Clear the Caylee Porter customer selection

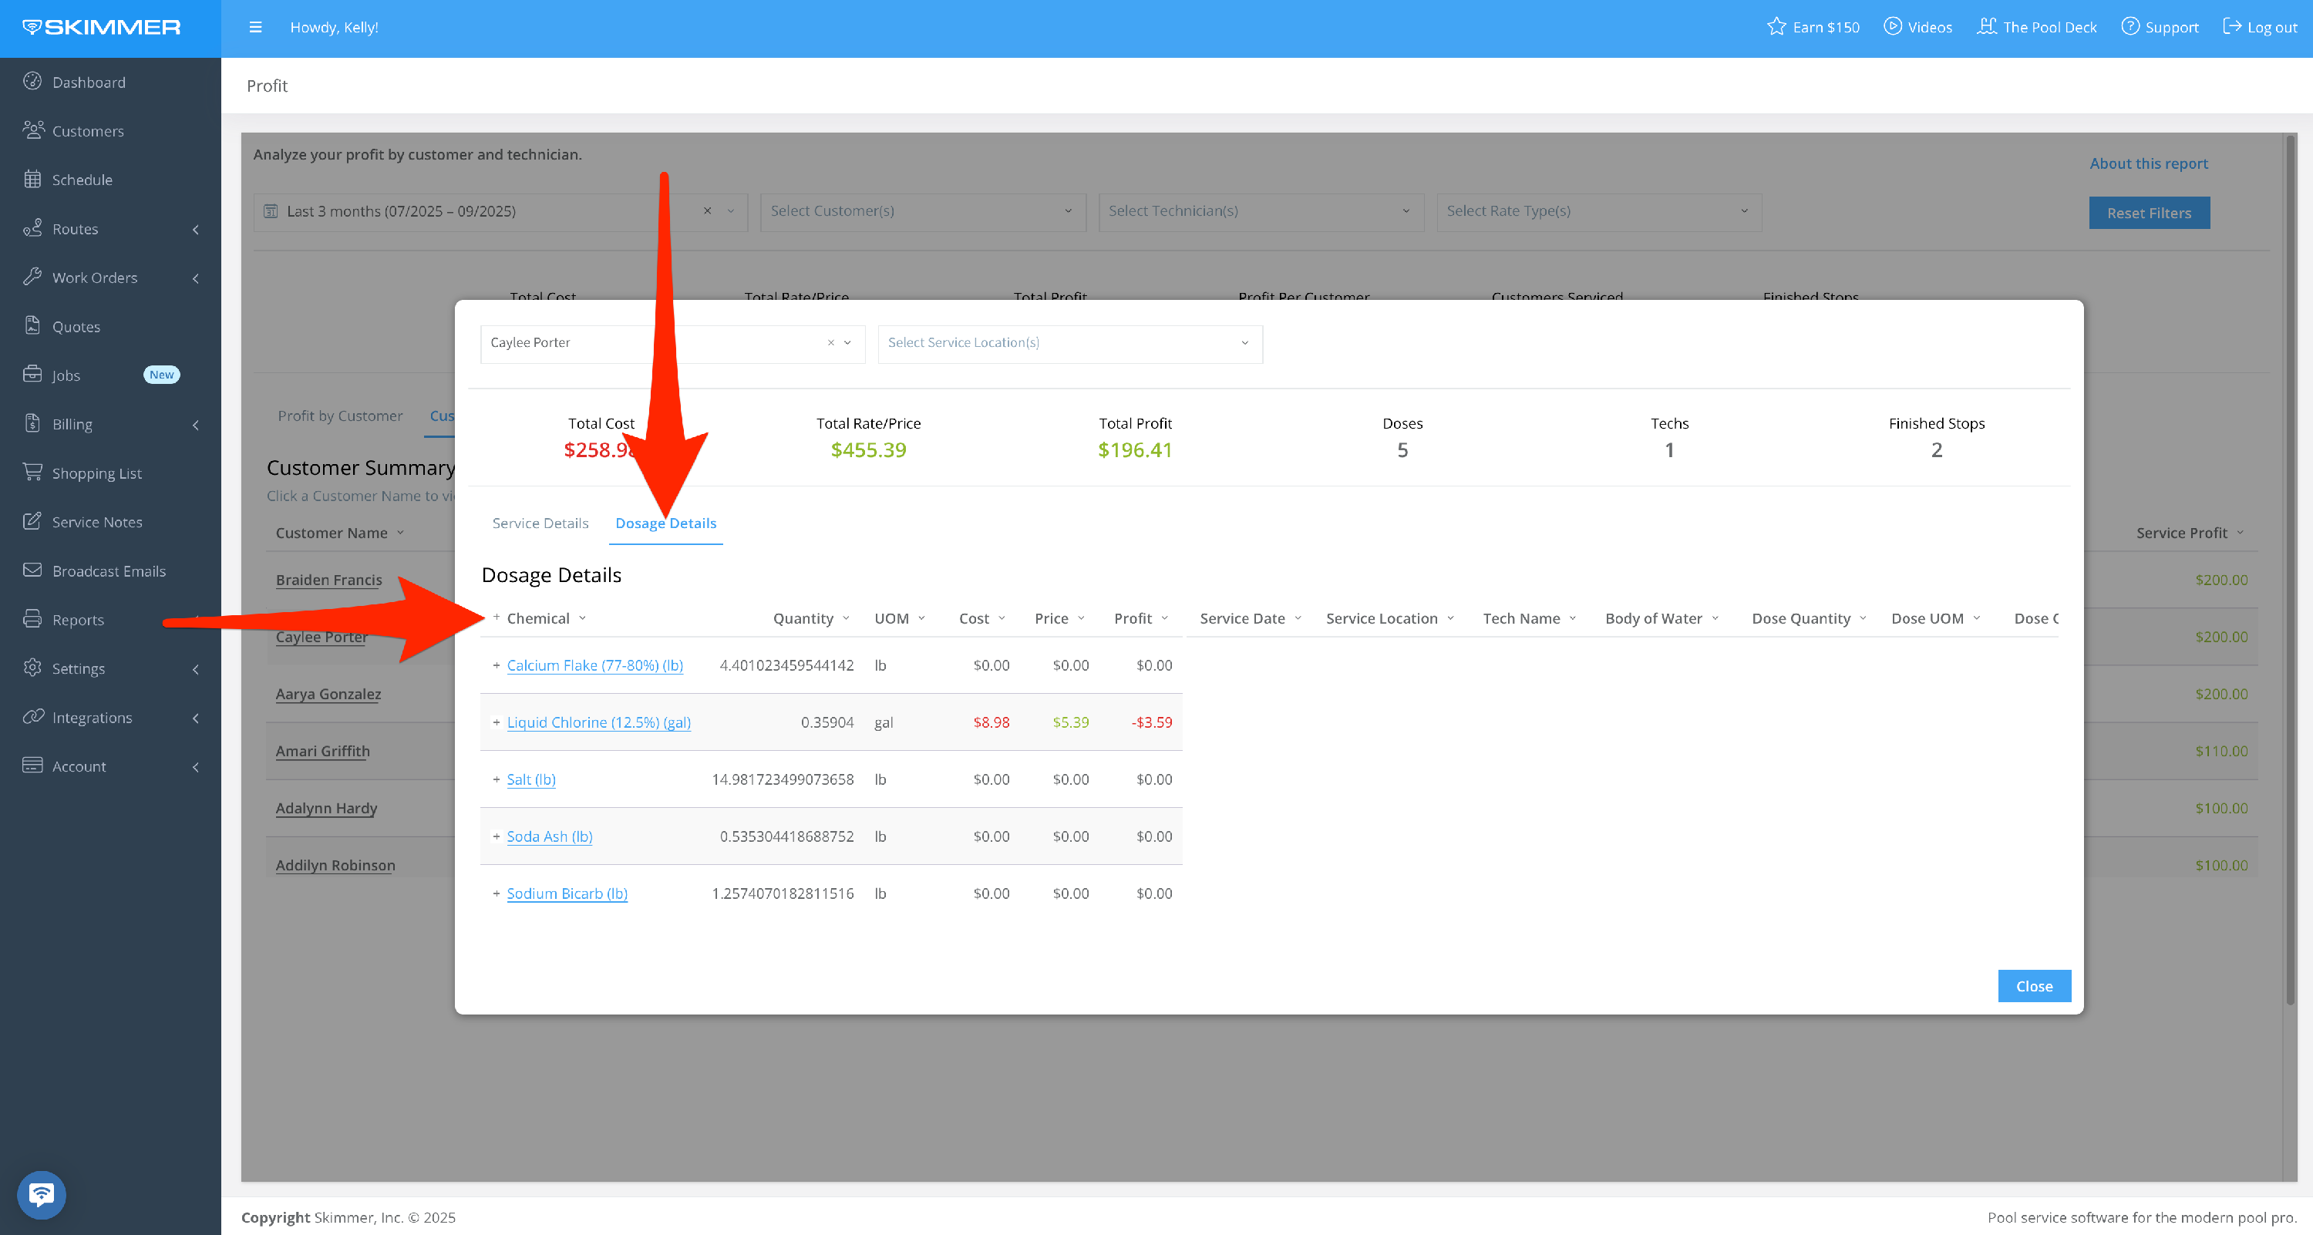830,343
